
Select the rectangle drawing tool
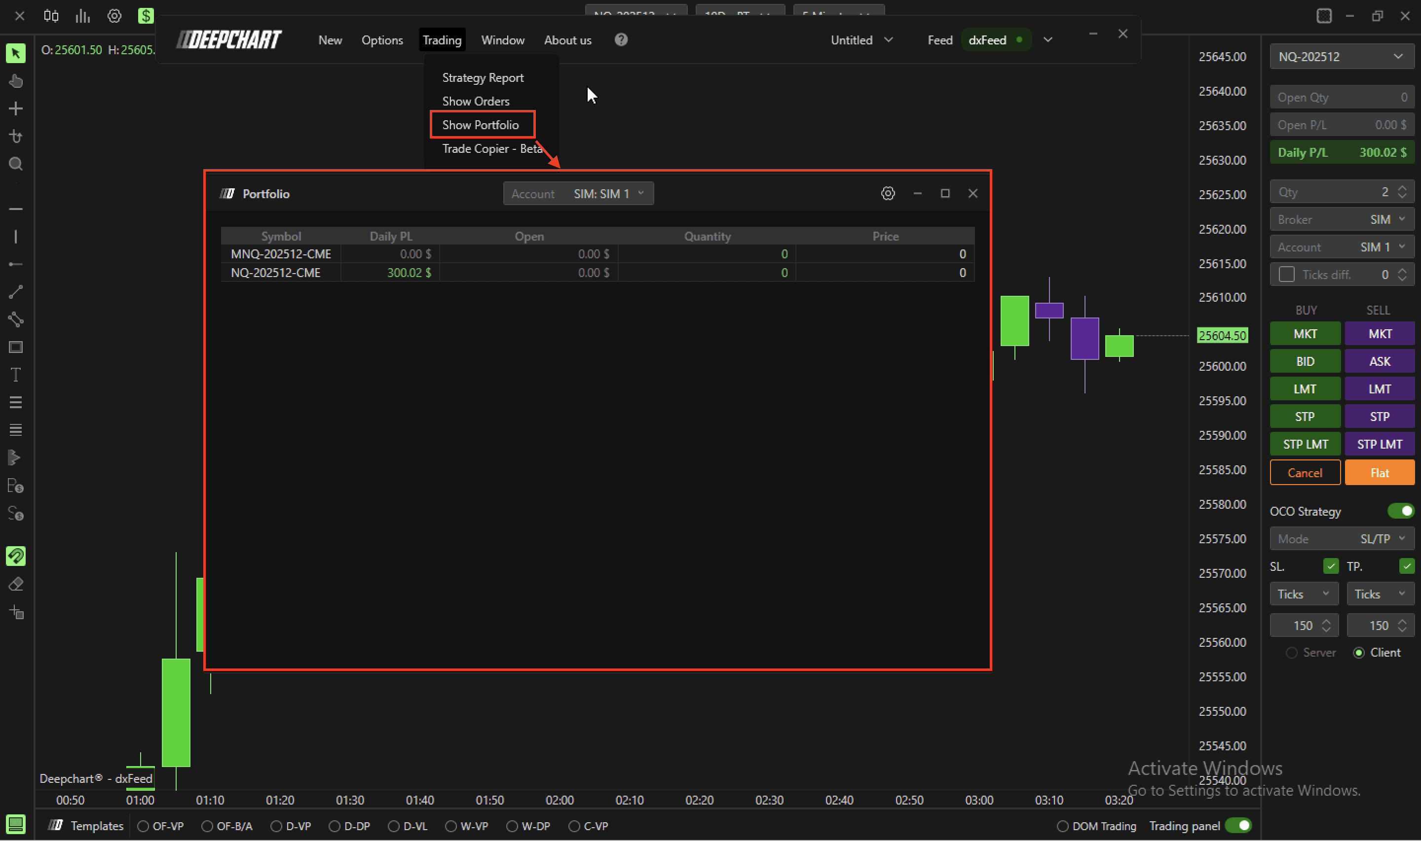coord(16,348)
